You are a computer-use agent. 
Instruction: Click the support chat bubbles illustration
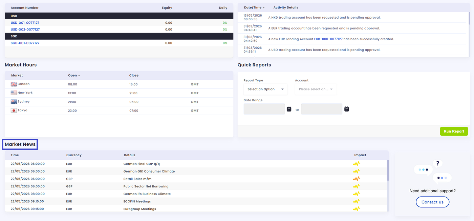[433, 172]
